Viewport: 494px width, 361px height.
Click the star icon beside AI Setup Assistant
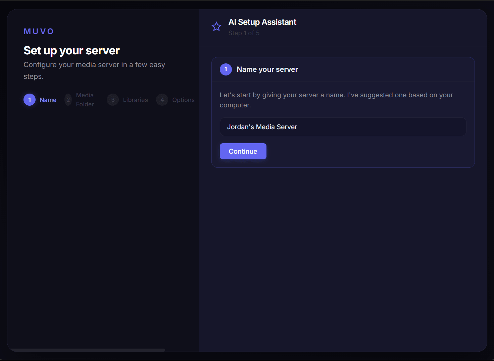coord(216,27)
